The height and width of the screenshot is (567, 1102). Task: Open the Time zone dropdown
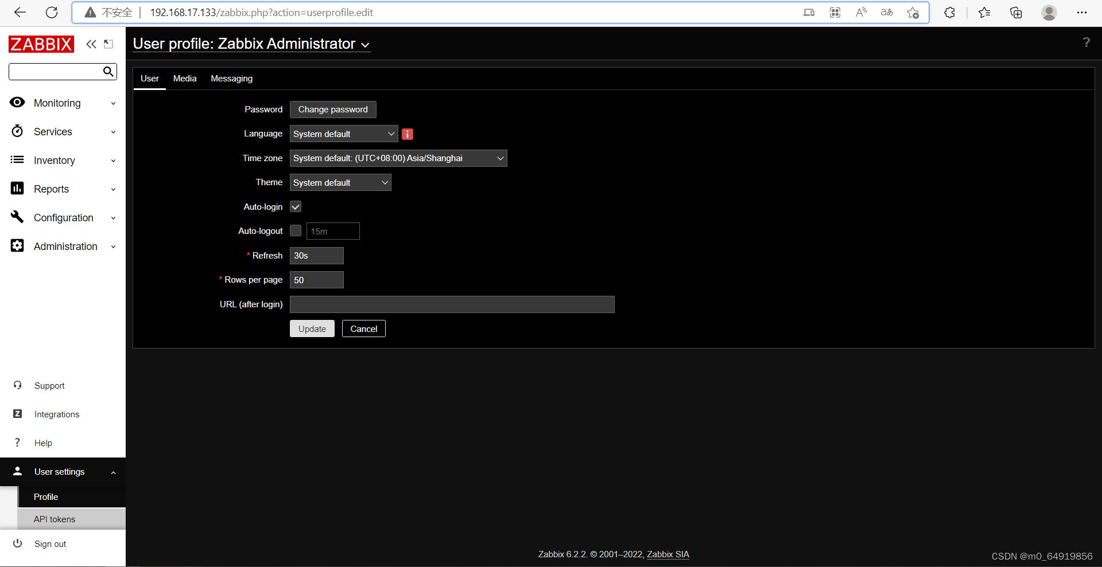398,158
